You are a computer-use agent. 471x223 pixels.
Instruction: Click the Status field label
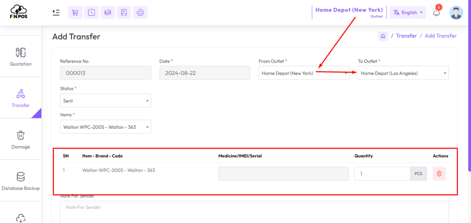point(68,89)
